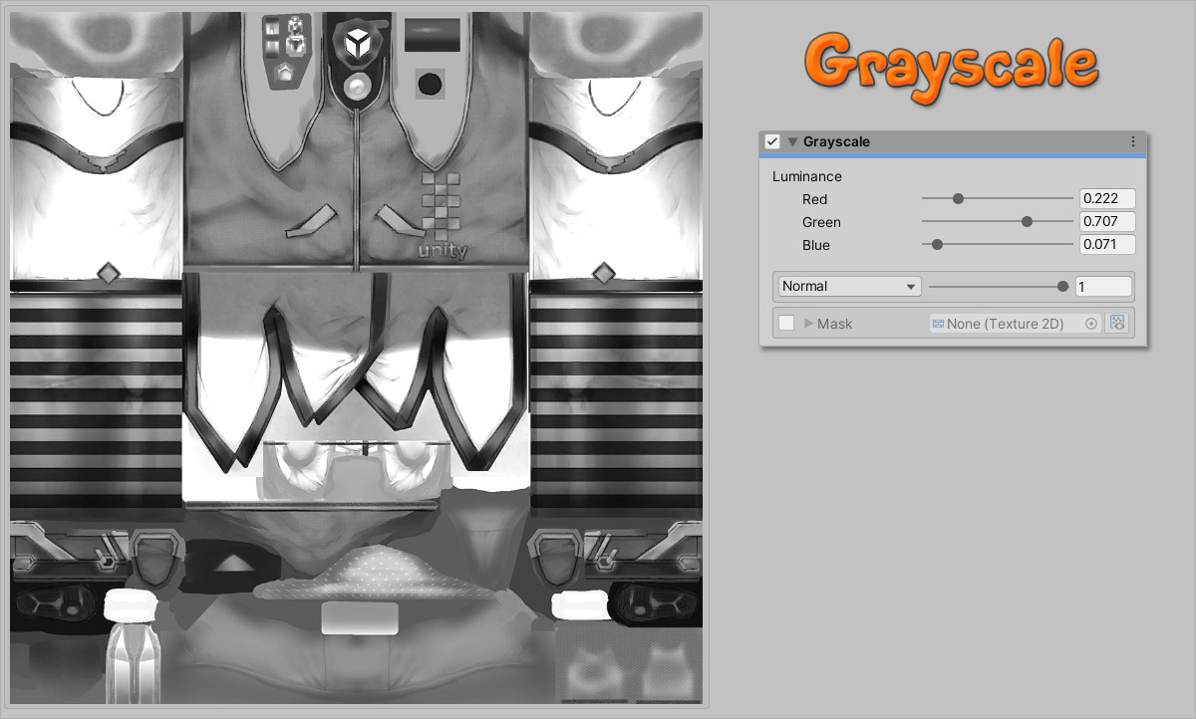Edit the blend amount field showing 1
This screenshot has width=1196, height=719.
click(x=1103, y=286)
